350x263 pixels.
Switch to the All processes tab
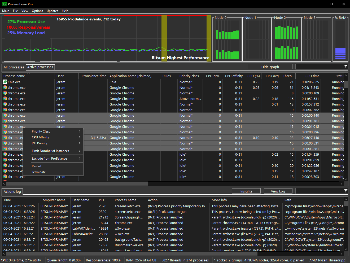click(x=14, y=67)
